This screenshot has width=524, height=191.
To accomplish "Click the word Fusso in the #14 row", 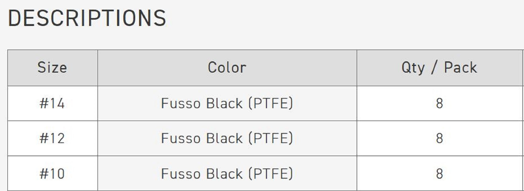I will [x=181, y=103].
